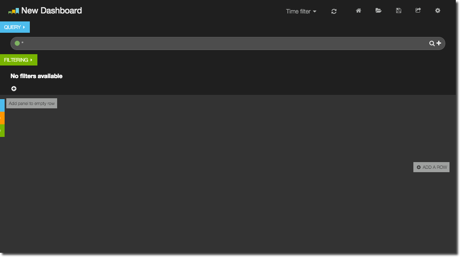Run query with magnifier icon

431,43
